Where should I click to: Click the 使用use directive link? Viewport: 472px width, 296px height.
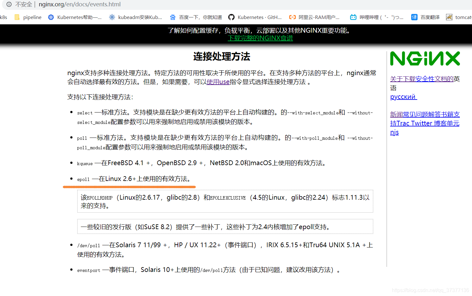pos(218,82)
